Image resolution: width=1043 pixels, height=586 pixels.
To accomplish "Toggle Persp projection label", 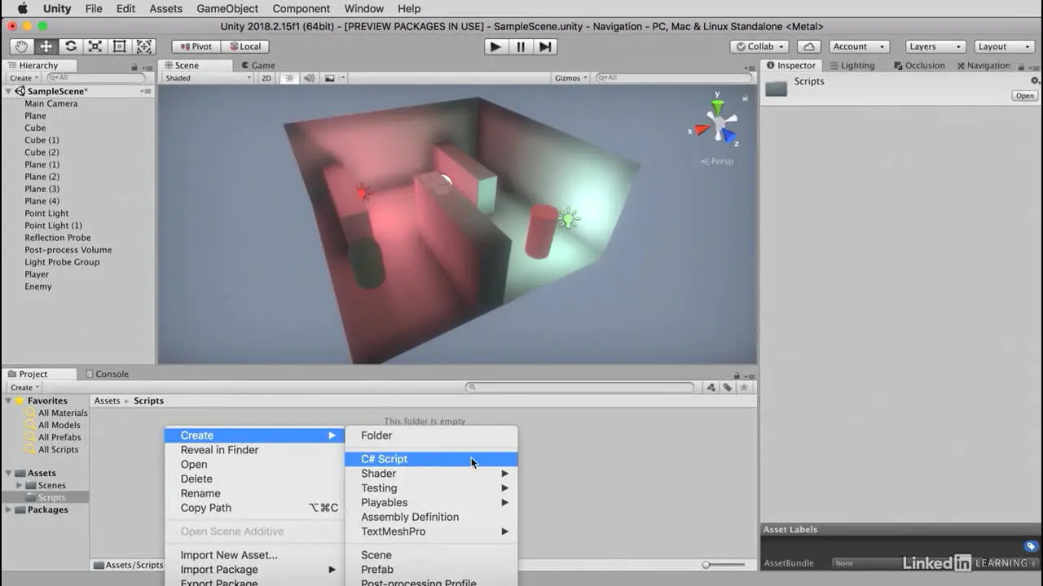I will [x=717, y=161].
